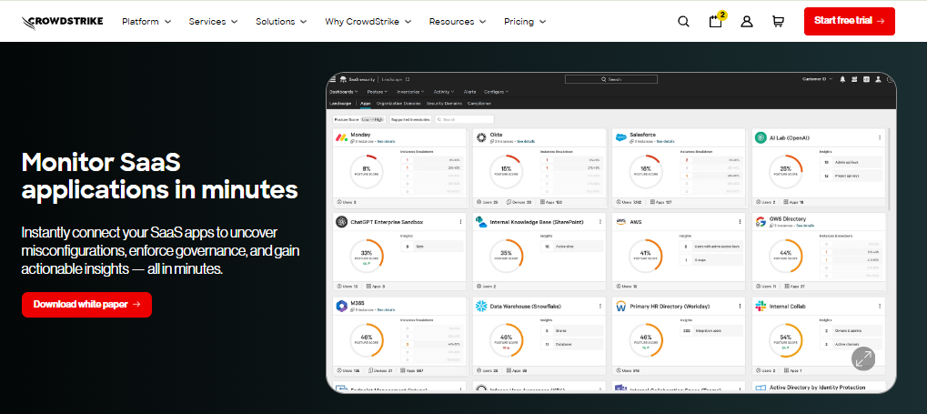Open Activity menu in dashboard preview
Image resolution: width=927 pixels, height=414 pixels.
pos(444,92)
